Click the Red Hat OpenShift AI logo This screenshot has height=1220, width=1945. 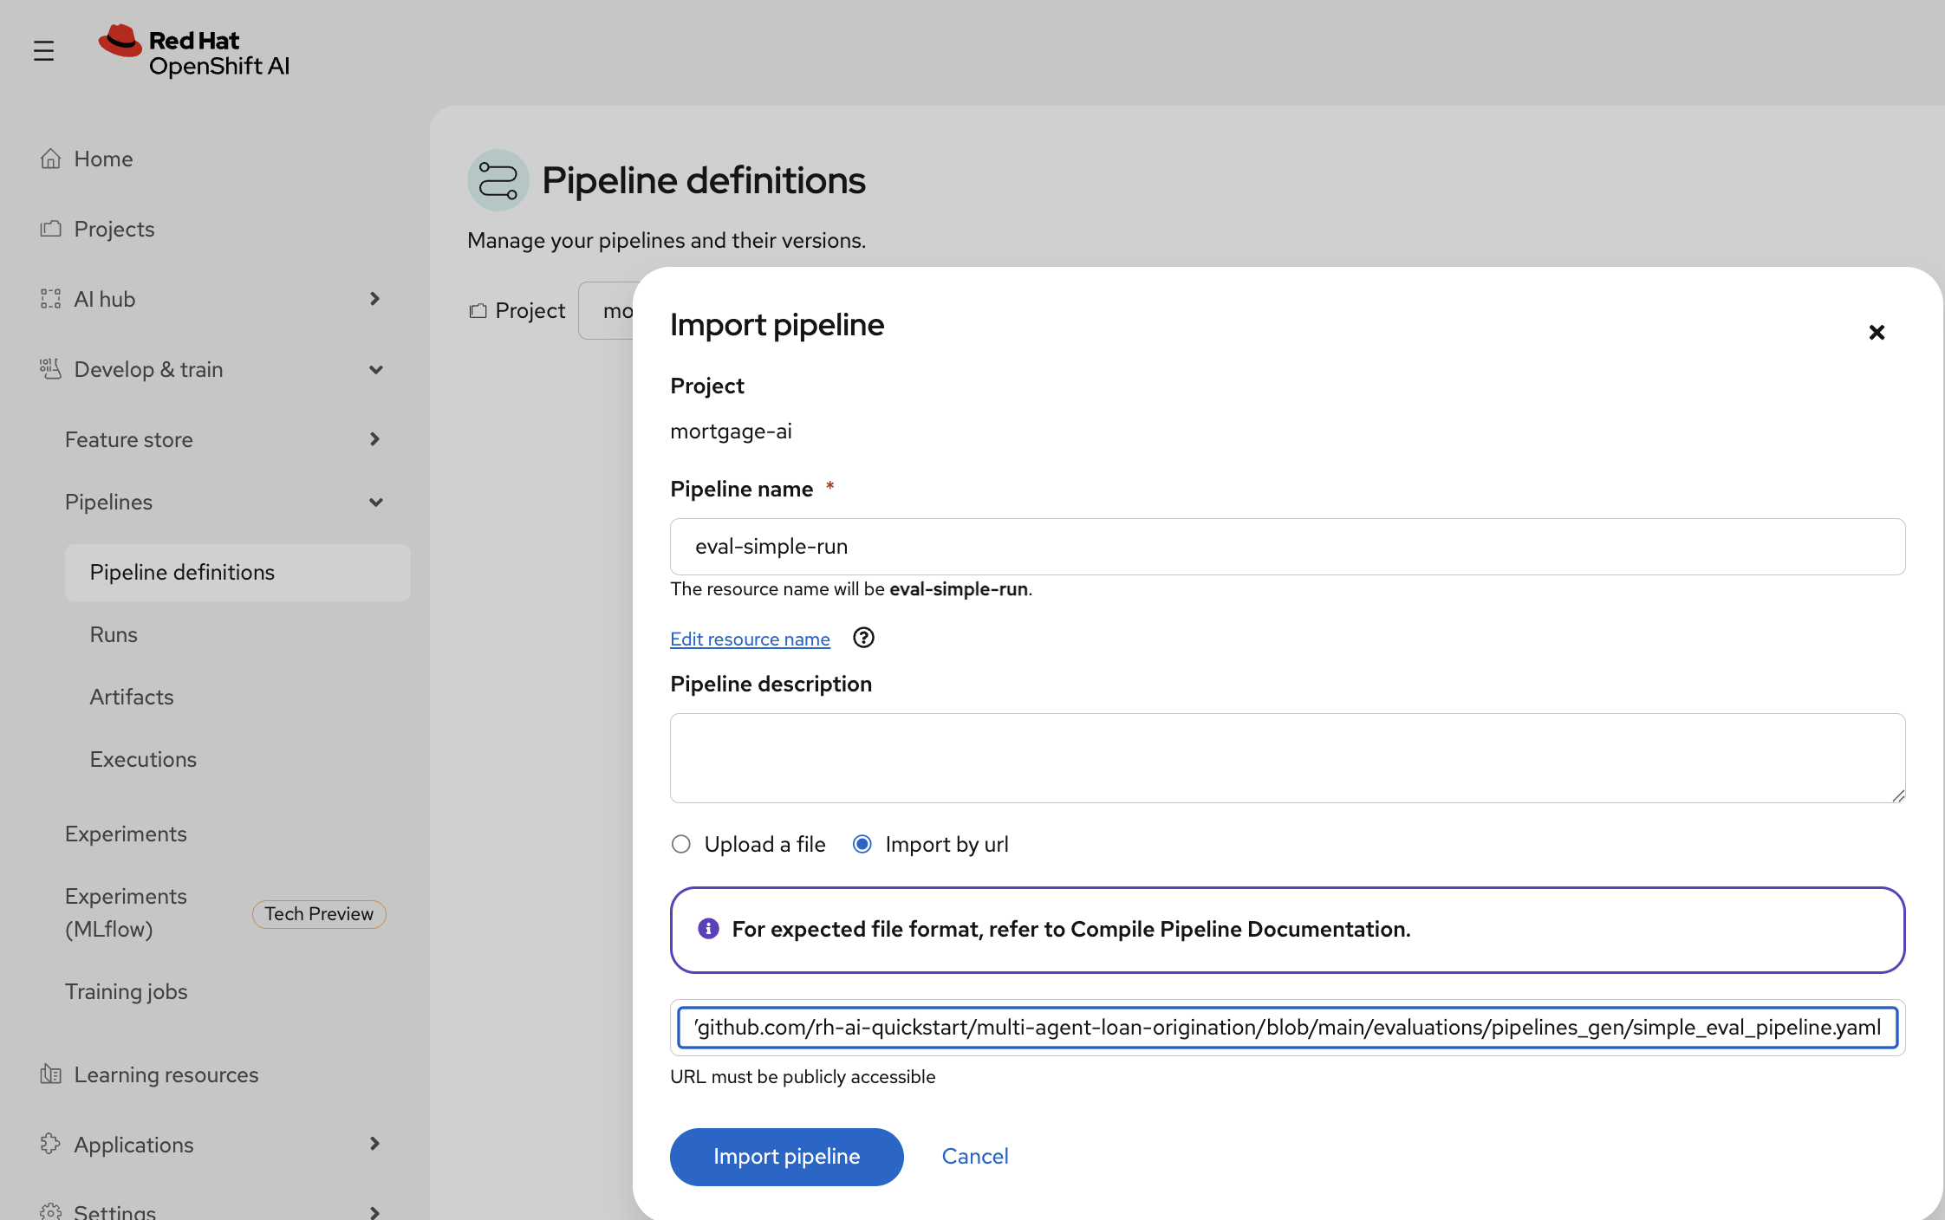tap(194, 52)
